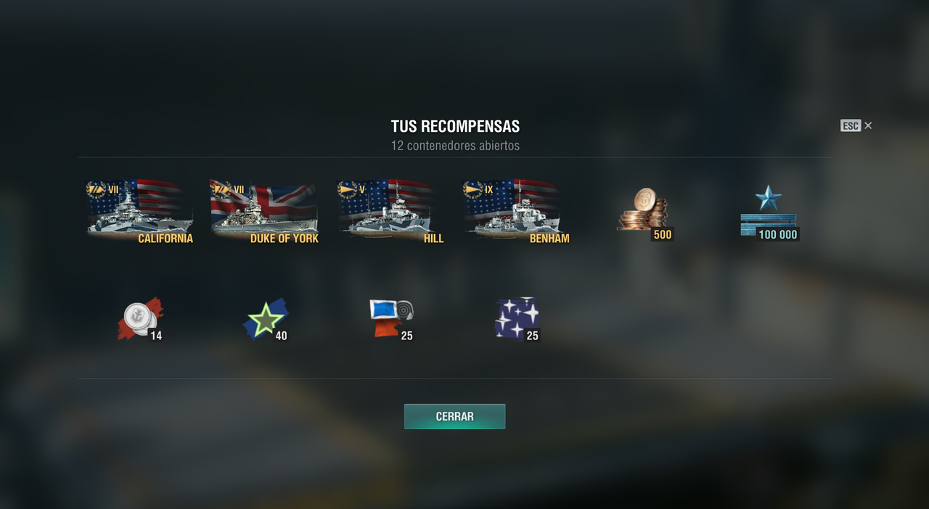Click the 500 doubloons amount label

coord(662,234)
